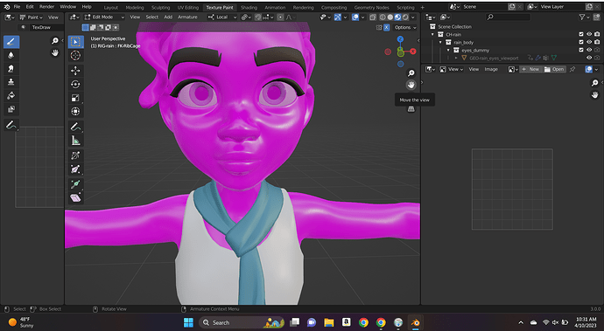This screenshot has height=331, width=604.
Task: Open the Local transform orientation dropdown
Action: click(x=221, y=17)
